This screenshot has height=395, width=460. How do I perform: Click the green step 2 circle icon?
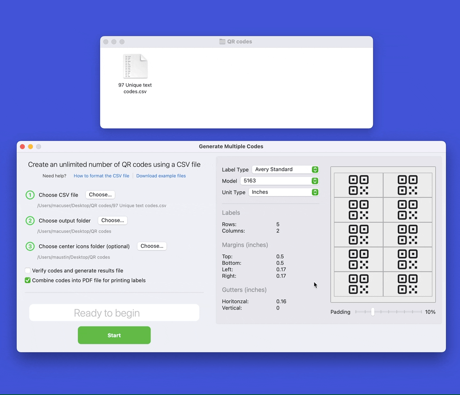[30, 221]
